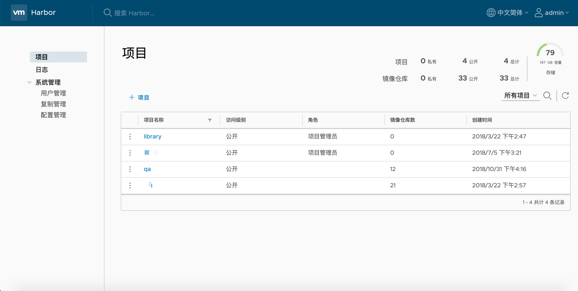Click the filter icon in the 项目名称 column
The height and width of the screenshot is (291, 578).
pyautogui.click(x=210, y=120)
